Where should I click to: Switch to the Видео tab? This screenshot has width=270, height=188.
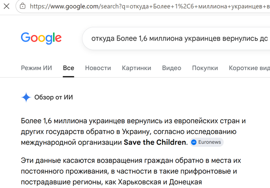point(172,68)
